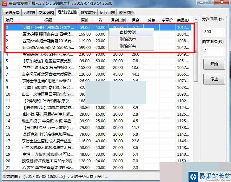Click the scrollbar up arrow of the list
Image resolution: width=231 pixels, height=182 pixels.
point(196,20)
